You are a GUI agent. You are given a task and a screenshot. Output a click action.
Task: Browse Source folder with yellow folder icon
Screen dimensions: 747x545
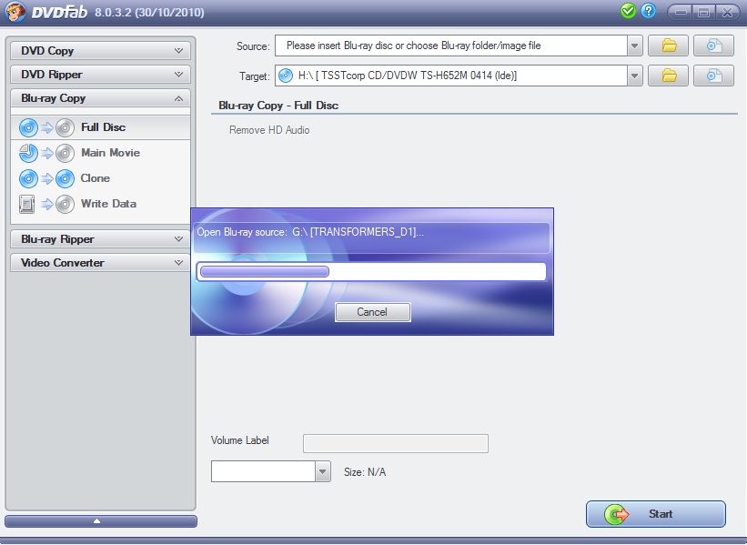[669, 45]
